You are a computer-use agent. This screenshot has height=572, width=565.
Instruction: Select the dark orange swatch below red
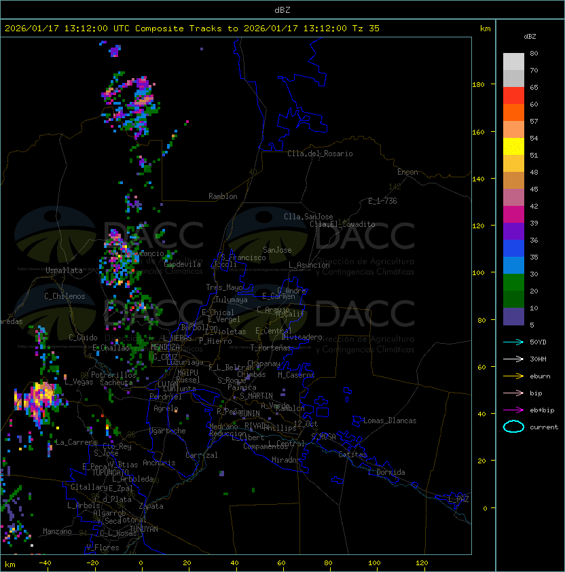513,112
